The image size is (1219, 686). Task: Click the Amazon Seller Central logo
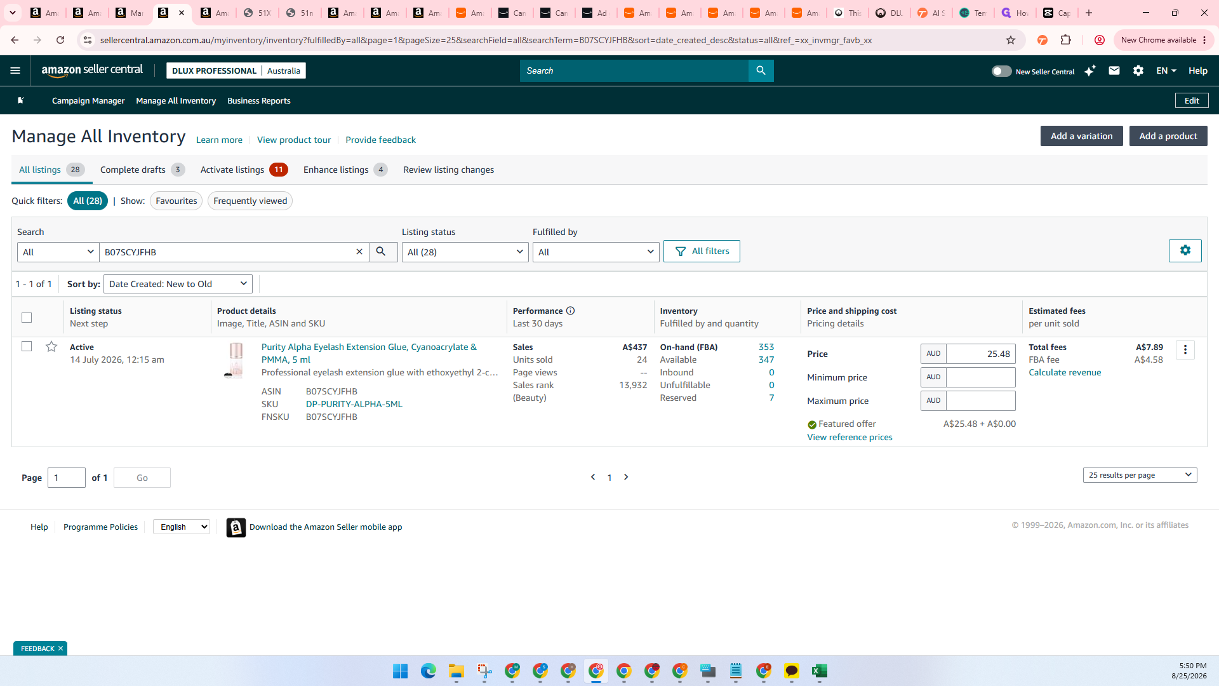[92, 71]
